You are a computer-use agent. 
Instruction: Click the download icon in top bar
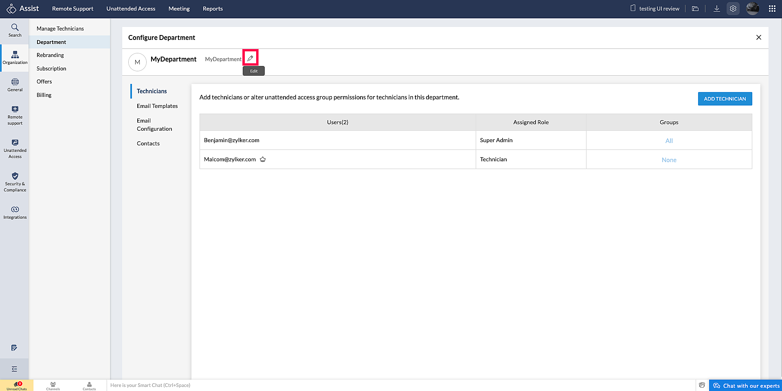(x=717, y=9)
